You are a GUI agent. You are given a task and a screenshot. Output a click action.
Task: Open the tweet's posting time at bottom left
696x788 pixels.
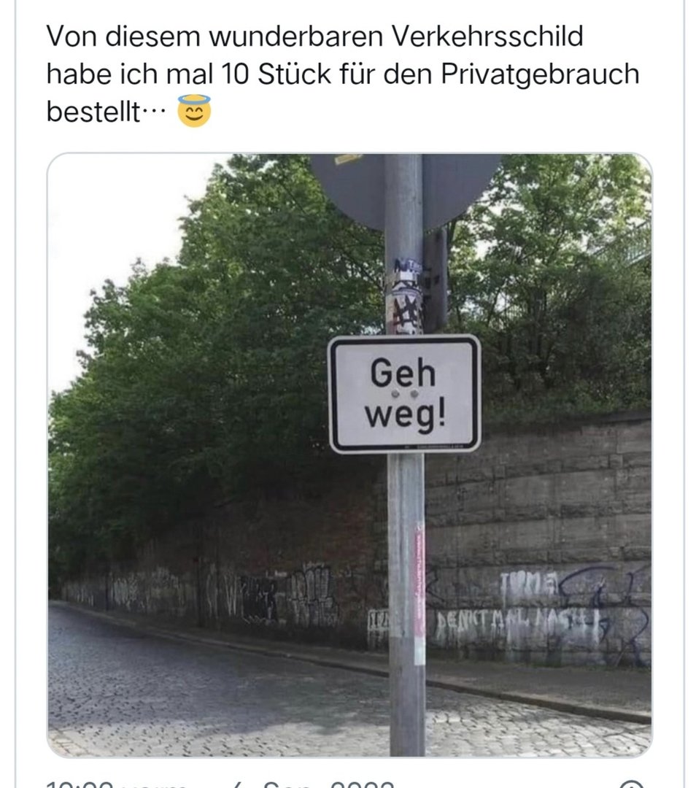point(115,784)
